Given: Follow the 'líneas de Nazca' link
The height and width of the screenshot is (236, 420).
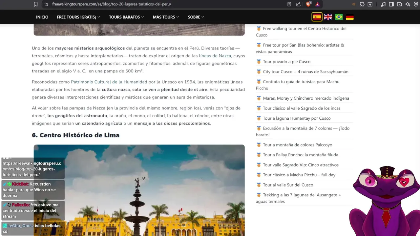Looking at the screenshot, I should point(215,56).
